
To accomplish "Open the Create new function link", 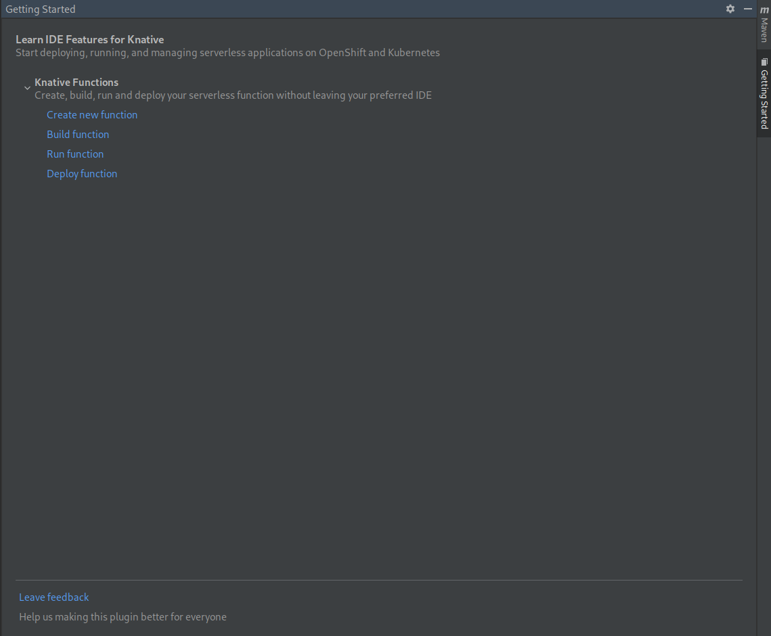I will 92,114.
